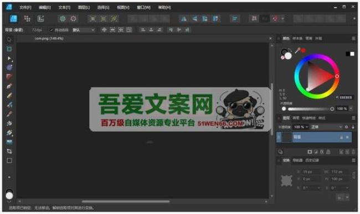Select the 背景 layer row
The height and width of the screenshot is (214, 360).
314,137
